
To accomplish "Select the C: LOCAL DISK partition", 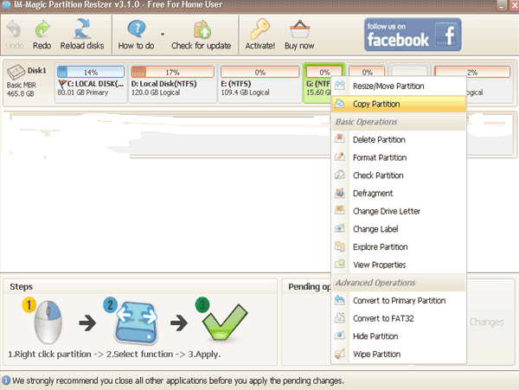I will point(91,83).
